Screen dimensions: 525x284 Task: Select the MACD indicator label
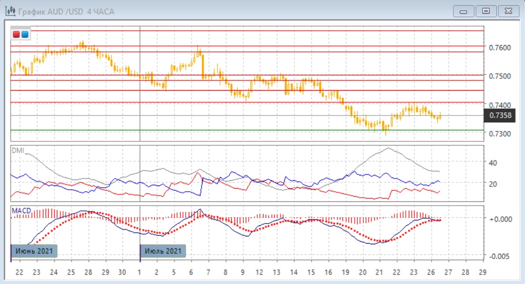coord(22,211)
